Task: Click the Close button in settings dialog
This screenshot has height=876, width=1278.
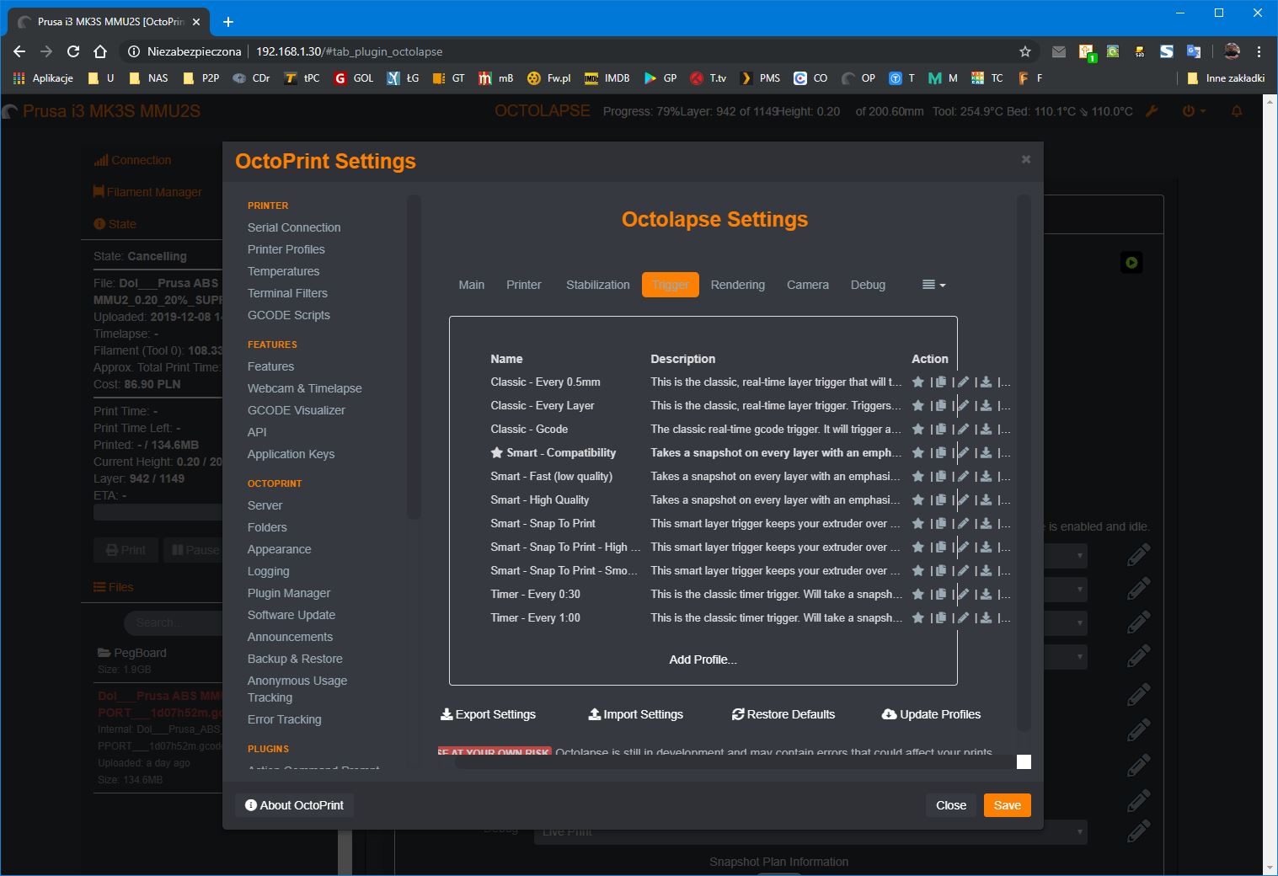Action: tap(951, 805)
